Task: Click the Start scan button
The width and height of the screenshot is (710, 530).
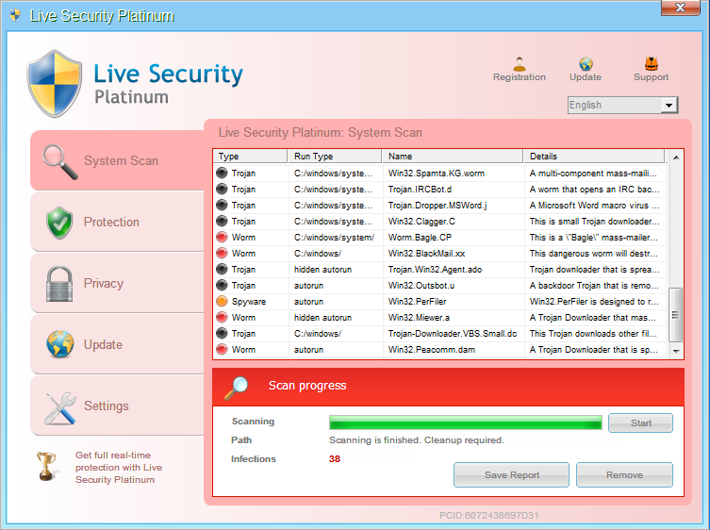Action: click(640, 423)
